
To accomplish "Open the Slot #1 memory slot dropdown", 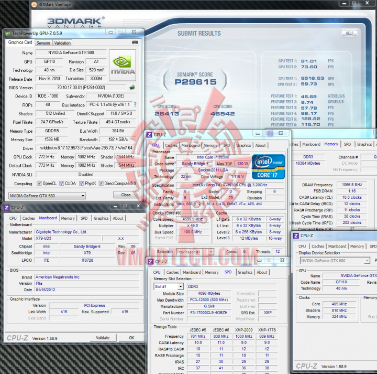I will pyautogui.click(x=169, y=286).
